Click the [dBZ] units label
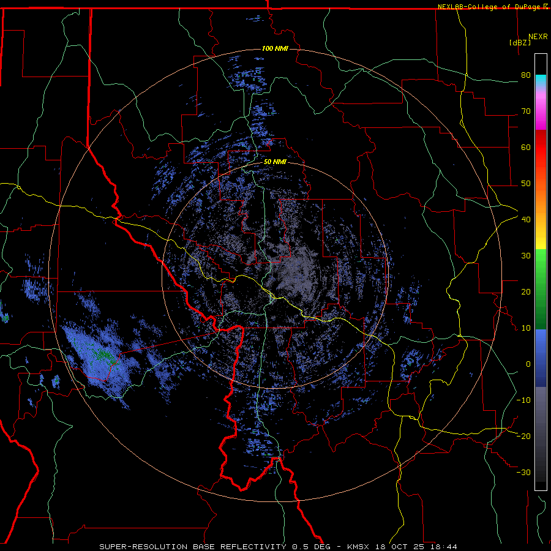 coord(520,42)
